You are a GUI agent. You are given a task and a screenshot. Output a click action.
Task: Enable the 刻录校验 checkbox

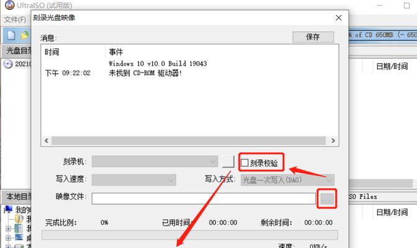pyautogui.click(x=244, y=162)
